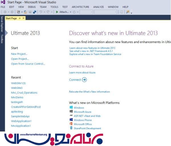Close the Start Page tab
Screen dimensions: 171x146
tap(23, 18)
